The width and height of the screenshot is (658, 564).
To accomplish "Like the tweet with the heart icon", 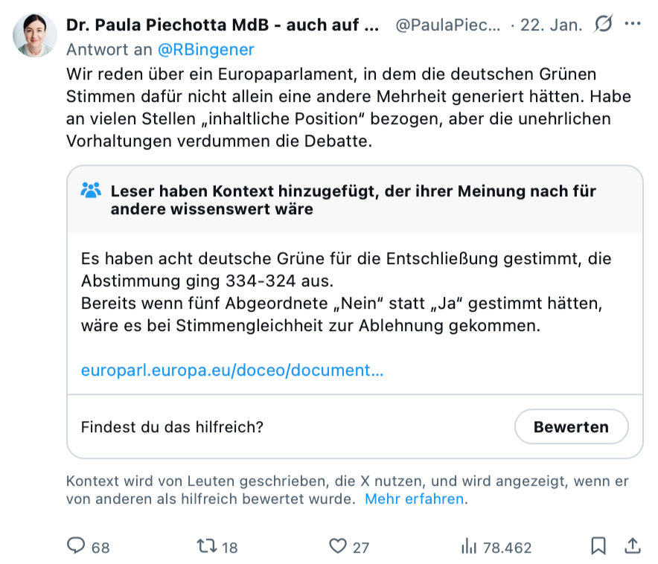I will pos(338,547).
